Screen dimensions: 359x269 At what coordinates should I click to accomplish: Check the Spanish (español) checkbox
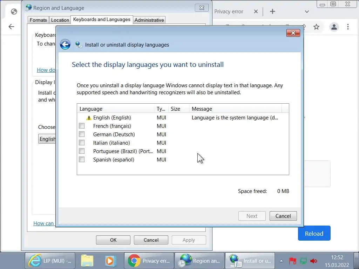82,159
